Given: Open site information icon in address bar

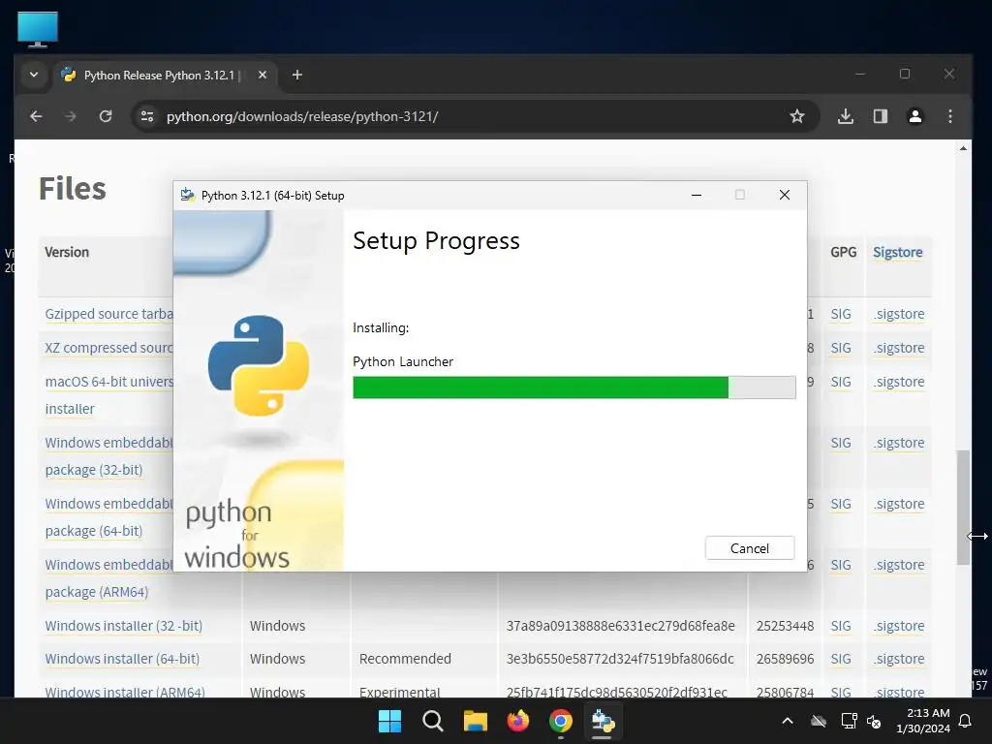Looking at the screenshot, I should 147,116.
